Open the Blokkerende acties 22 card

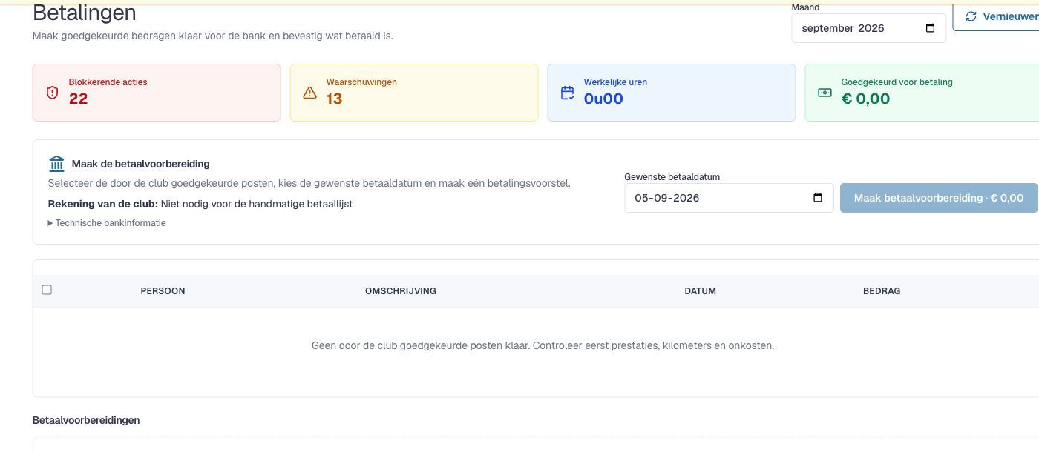coord(157,93)
